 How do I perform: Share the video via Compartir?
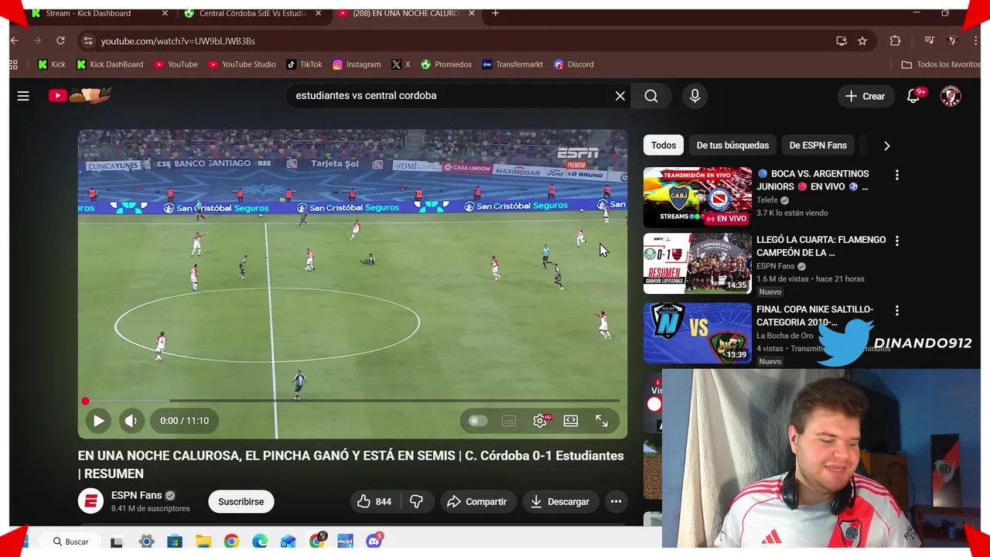(476, 501)
